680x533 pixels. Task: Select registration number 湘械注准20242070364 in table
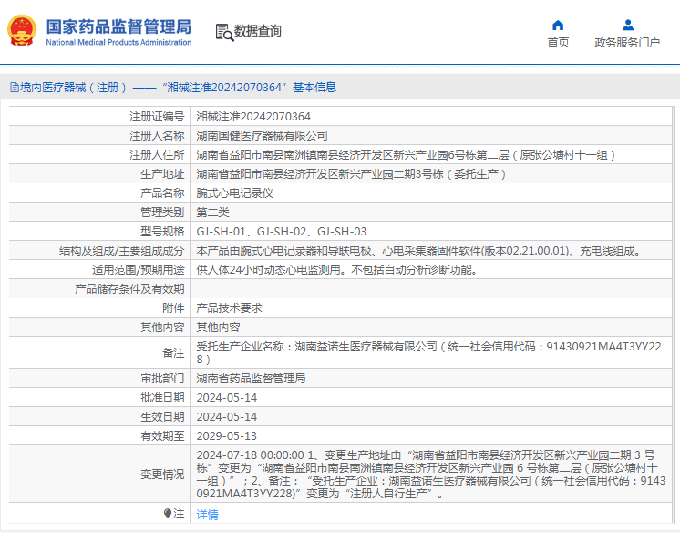click(x=253, y=117)
